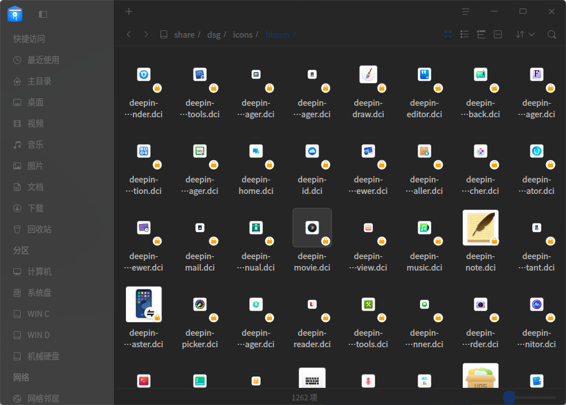Select the deepin-home.dci file icon
The image size is (566, 405).
tap(256, 151)
